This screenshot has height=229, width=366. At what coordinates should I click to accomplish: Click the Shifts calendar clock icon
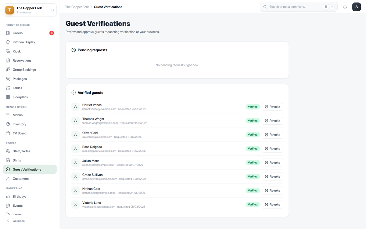click(x=8, y=160)
